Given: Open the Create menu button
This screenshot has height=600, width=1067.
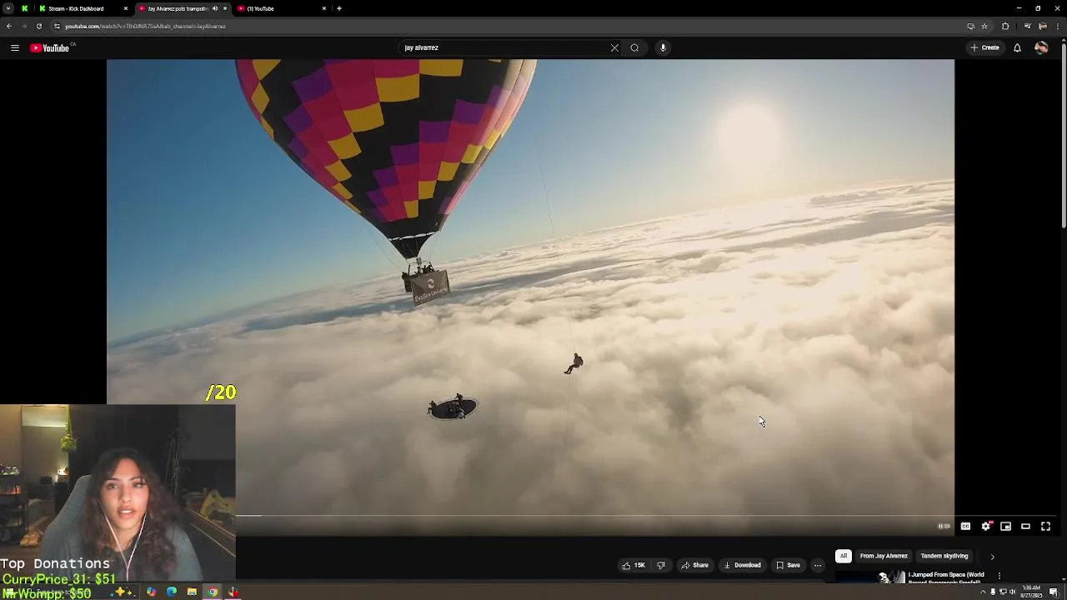Looking at the screenshot, I should 984,47.
